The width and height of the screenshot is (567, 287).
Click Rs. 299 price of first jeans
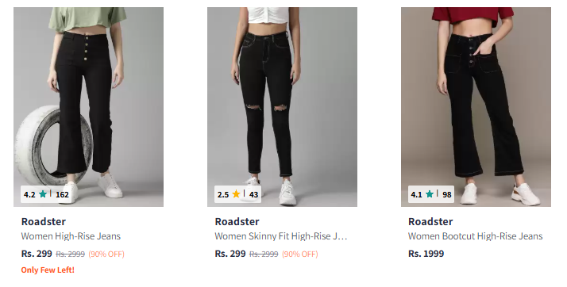[37, 254]
